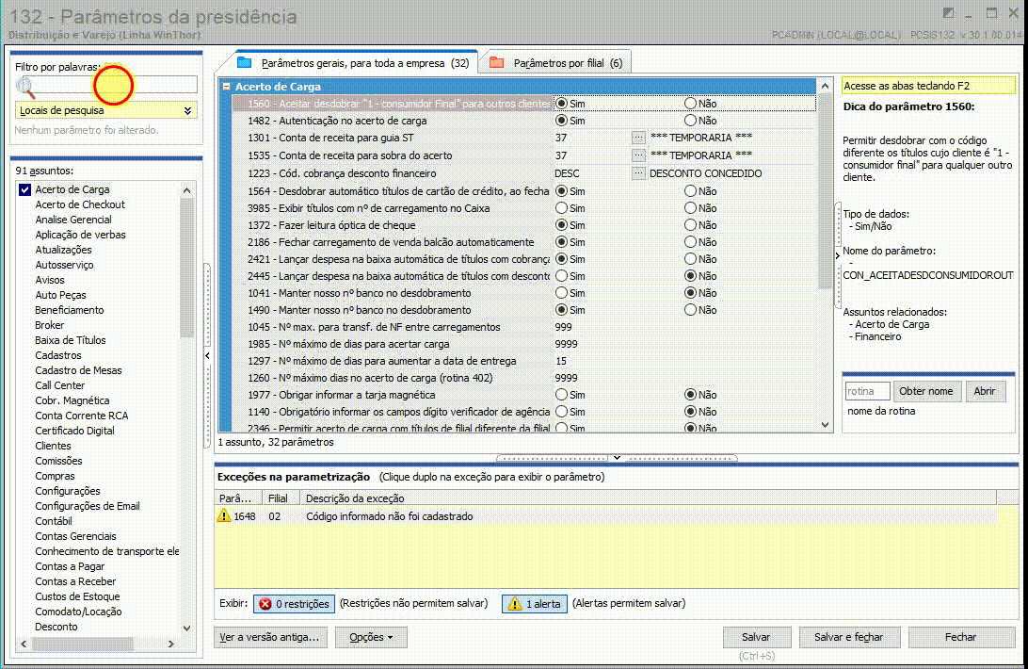
Task: Click the parameter list vertical scrollbar down arrow
Action: (x=825, y=425)
